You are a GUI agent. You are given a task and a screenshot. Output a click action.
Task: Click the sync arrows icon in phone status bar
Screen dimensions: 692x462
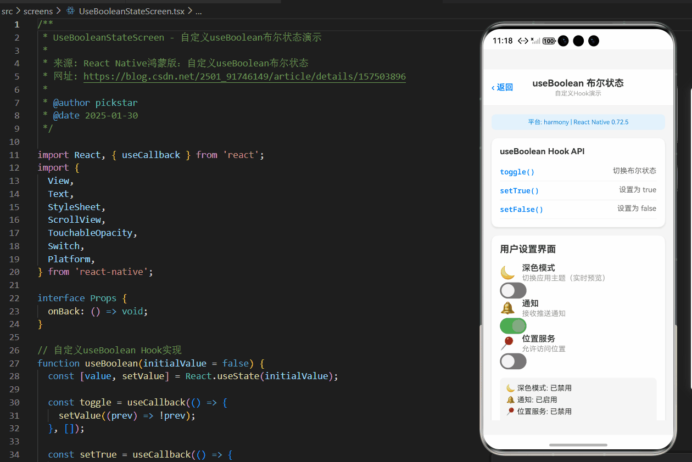[x=523, y=41]
